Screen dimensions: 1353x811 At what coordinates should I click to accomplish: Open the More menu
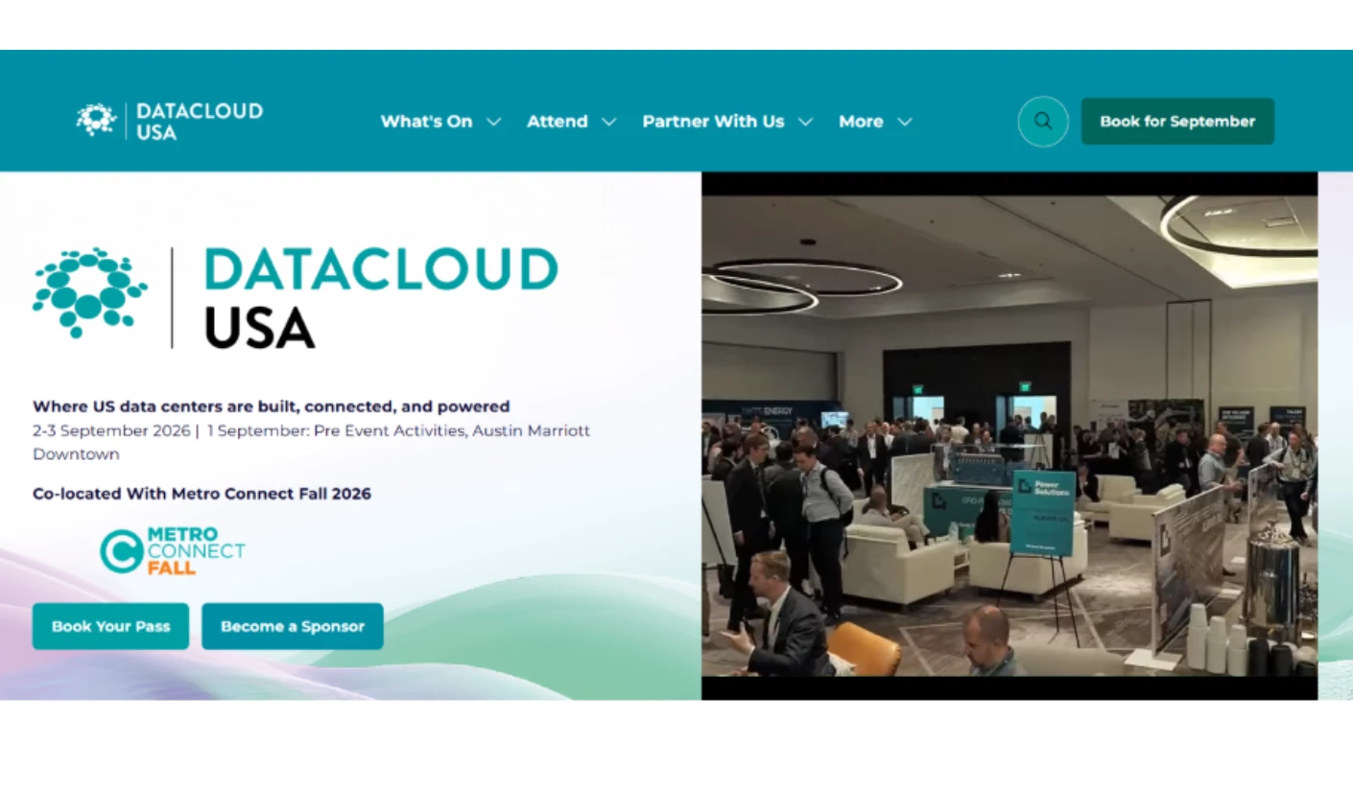tap(861, 122)
